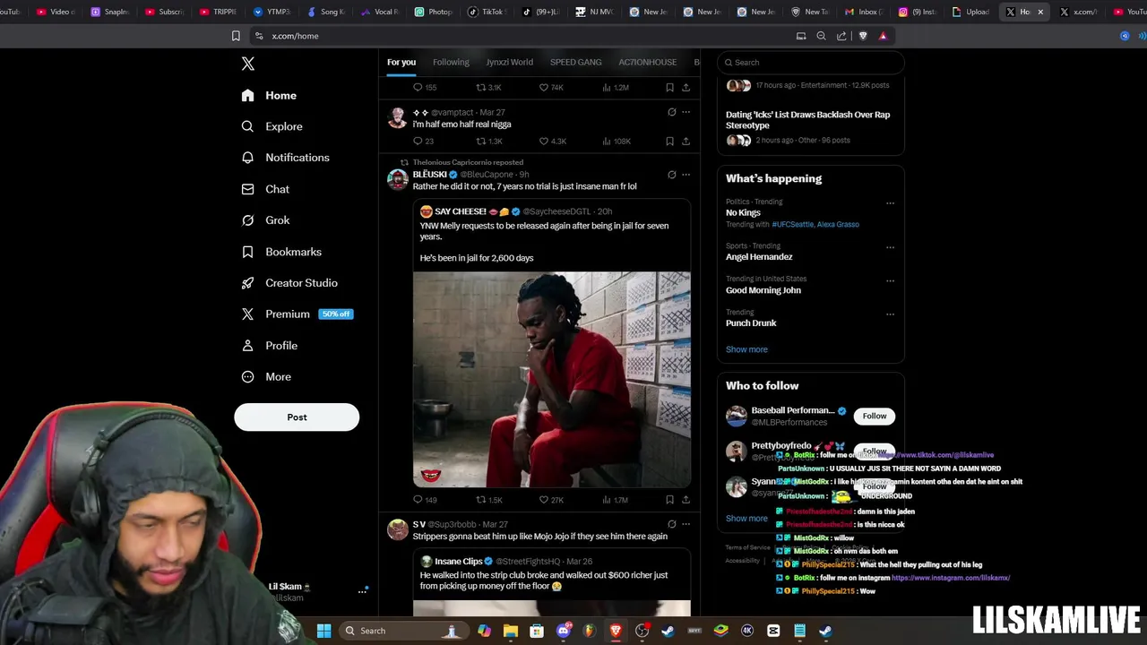This screenshot has width=1147, height=645.
Task: Open Explore in the sidebar
Action: (272, 126)
